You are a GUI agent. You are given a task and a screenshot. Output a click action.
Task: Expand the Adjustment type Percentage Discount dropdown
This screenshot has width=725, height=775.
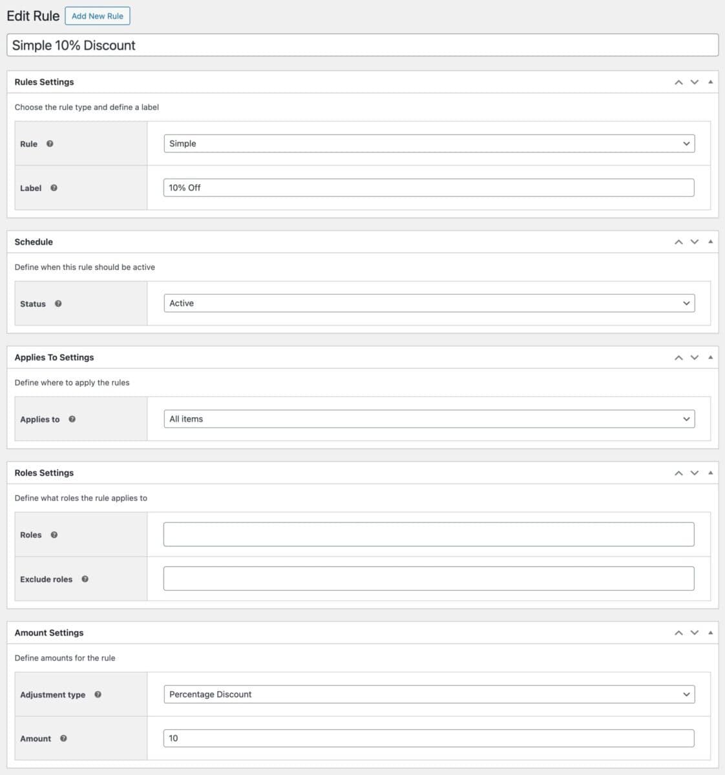[429, 694]
